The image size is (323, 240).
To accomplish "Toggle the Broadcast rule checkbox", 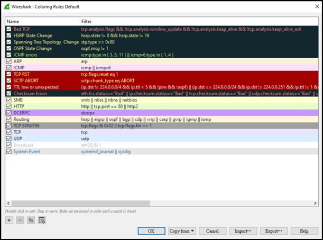I will tap(8, 145).
